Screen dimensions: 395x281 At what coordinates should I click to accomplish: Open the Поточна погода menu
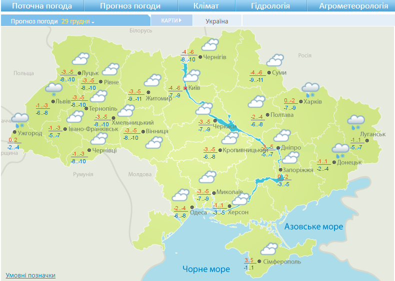[41, 6]
